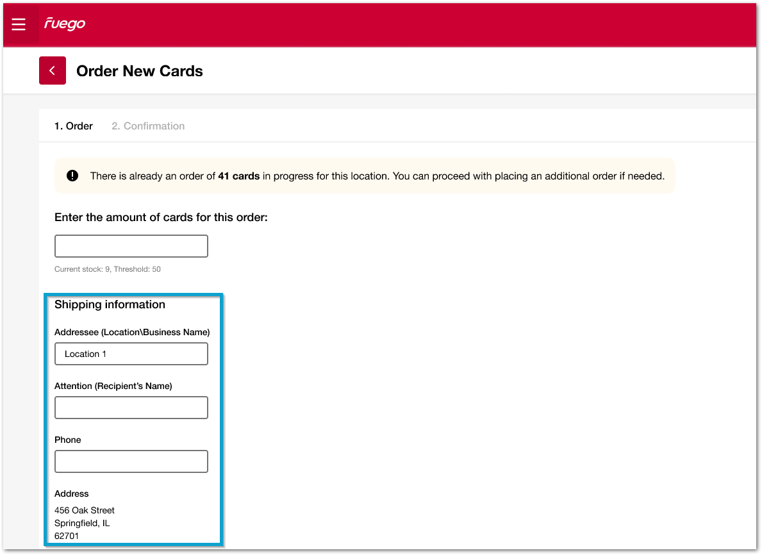Click the Current stock and threshold hint

point(108,269)
